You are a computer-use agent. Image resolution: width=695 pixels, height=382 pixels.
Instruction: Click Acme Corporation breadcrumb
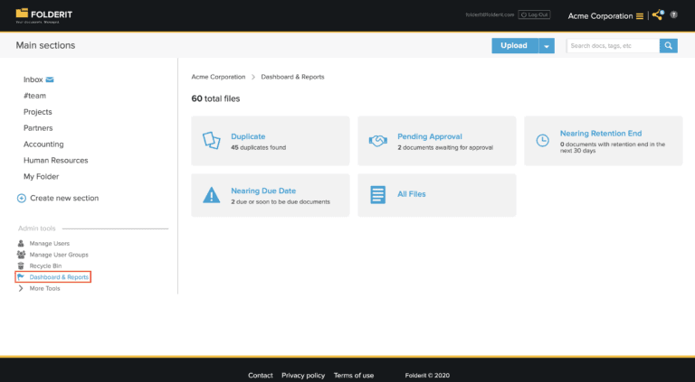point(218,77)
